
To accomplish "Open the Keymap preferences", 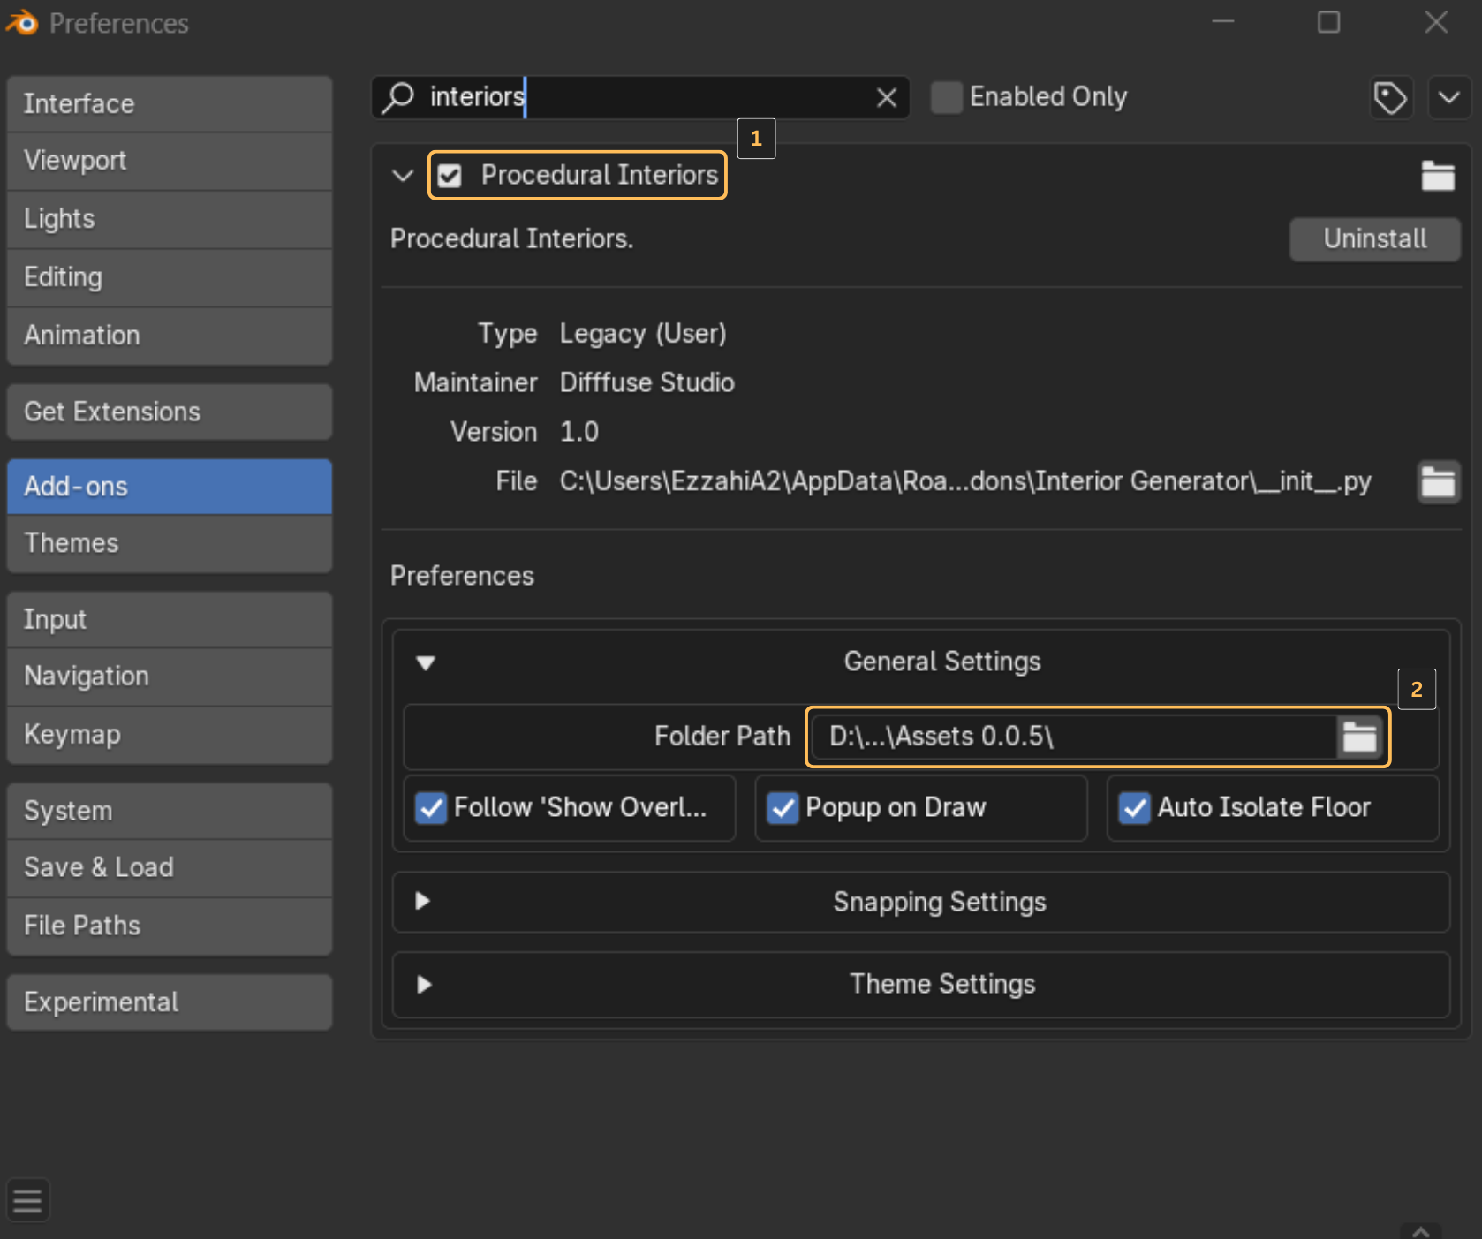I will click(x=170, y=735).
